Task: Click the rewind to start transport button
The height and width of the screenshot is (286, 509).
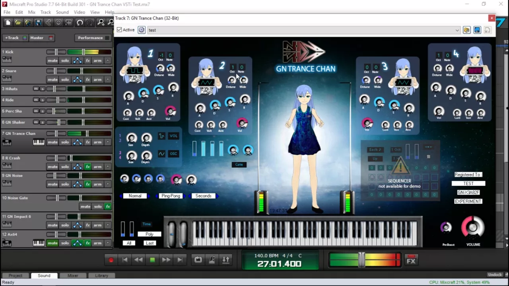Action: click(125, 260)
